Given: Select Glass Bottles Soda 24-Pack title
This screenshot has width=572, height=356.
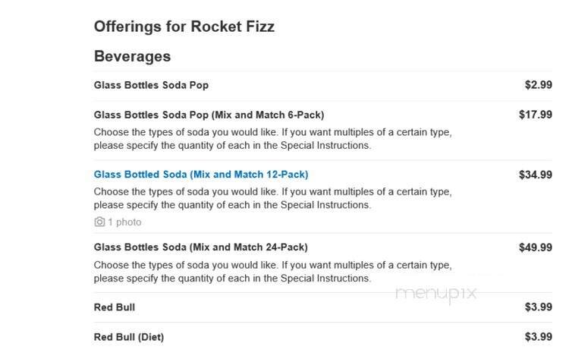Looking at the screenshot, I should pos(201,247).
